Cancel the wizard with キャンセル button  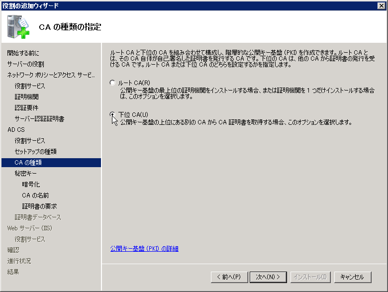point(353,277)
